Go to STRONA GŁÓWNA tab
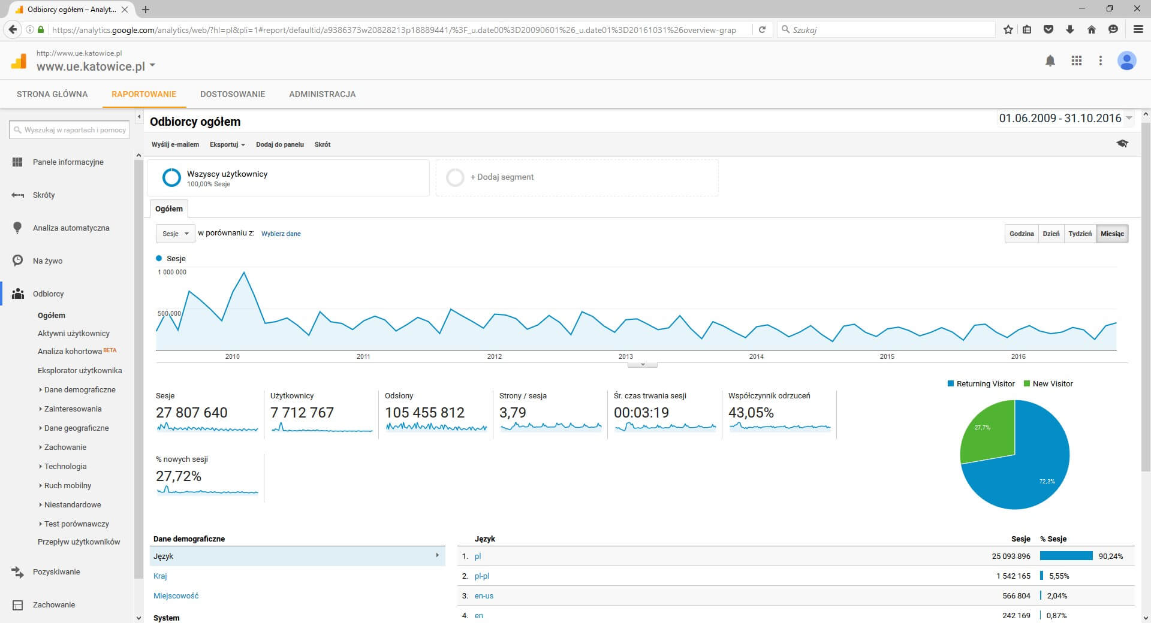This screenshot has width=1151, height=623. coord(52,94)
